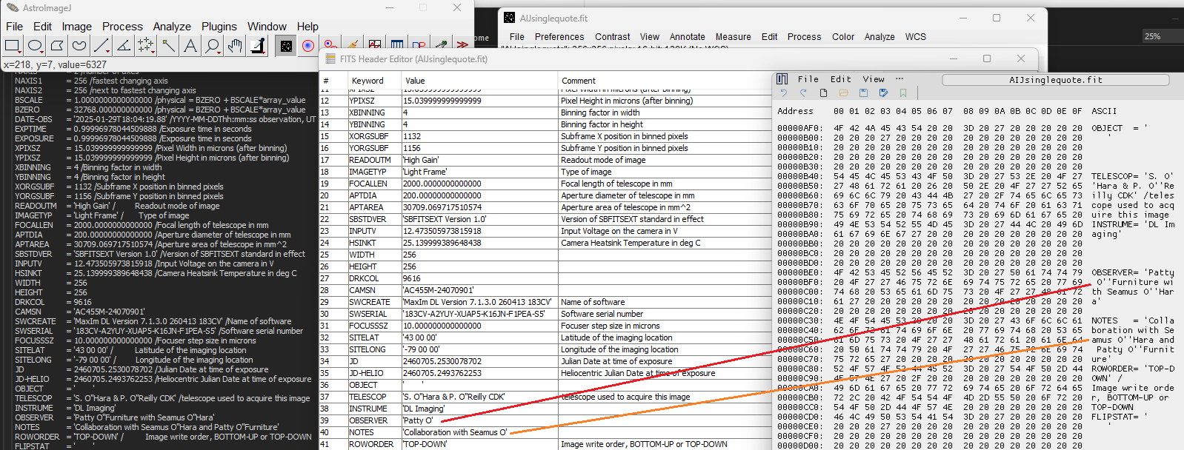Viewport: 1184px width, 450px height.
Task: Select the Multi-point tool
Action: pyautogui.click(x=146, y=47)
